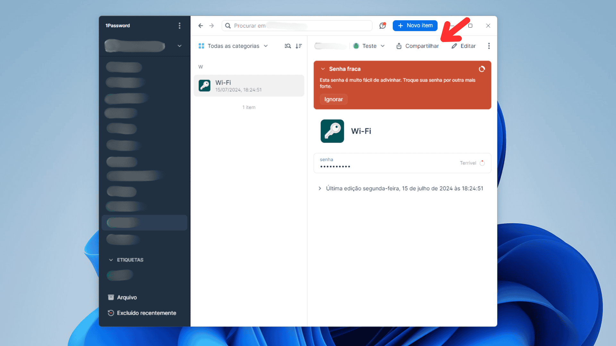Expand the Última edição details row
This screenshot has width=616, height=346.
click(401, 188)
